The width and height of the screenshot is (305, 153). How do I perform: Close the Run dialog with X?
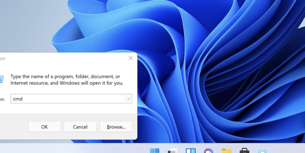(130, 58)
